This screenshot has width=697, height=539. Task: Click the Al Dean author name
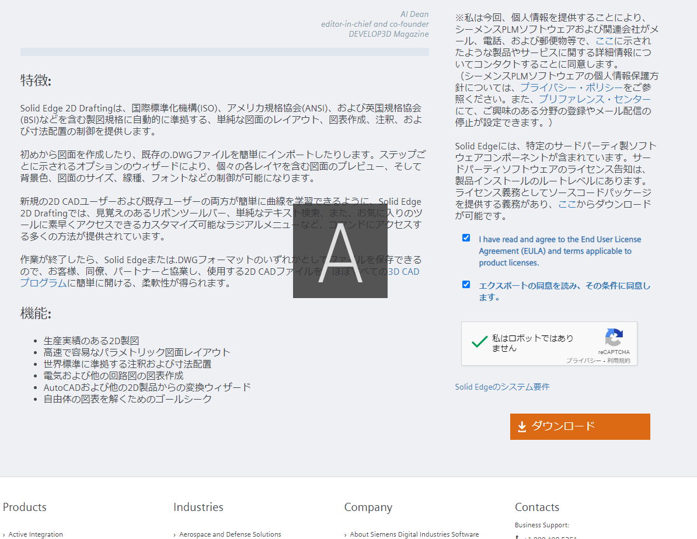click(414, 14)
